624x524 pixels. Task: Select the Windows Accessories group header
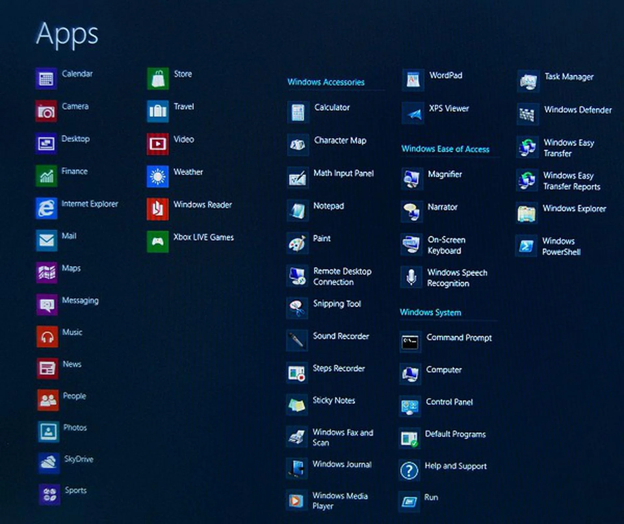[326, 82]
